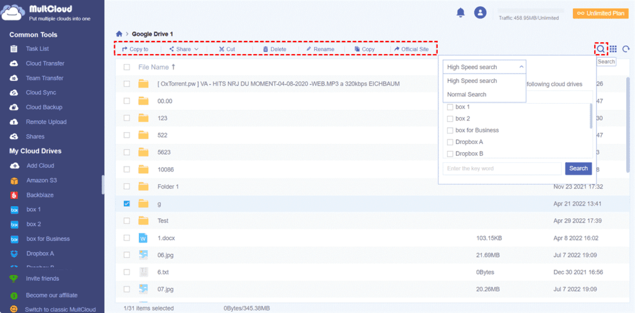Viewport: 635px width, 313px height.
Task: Click the Search magnifier icon
Action: pyautogui.click(x=601, y=49)
